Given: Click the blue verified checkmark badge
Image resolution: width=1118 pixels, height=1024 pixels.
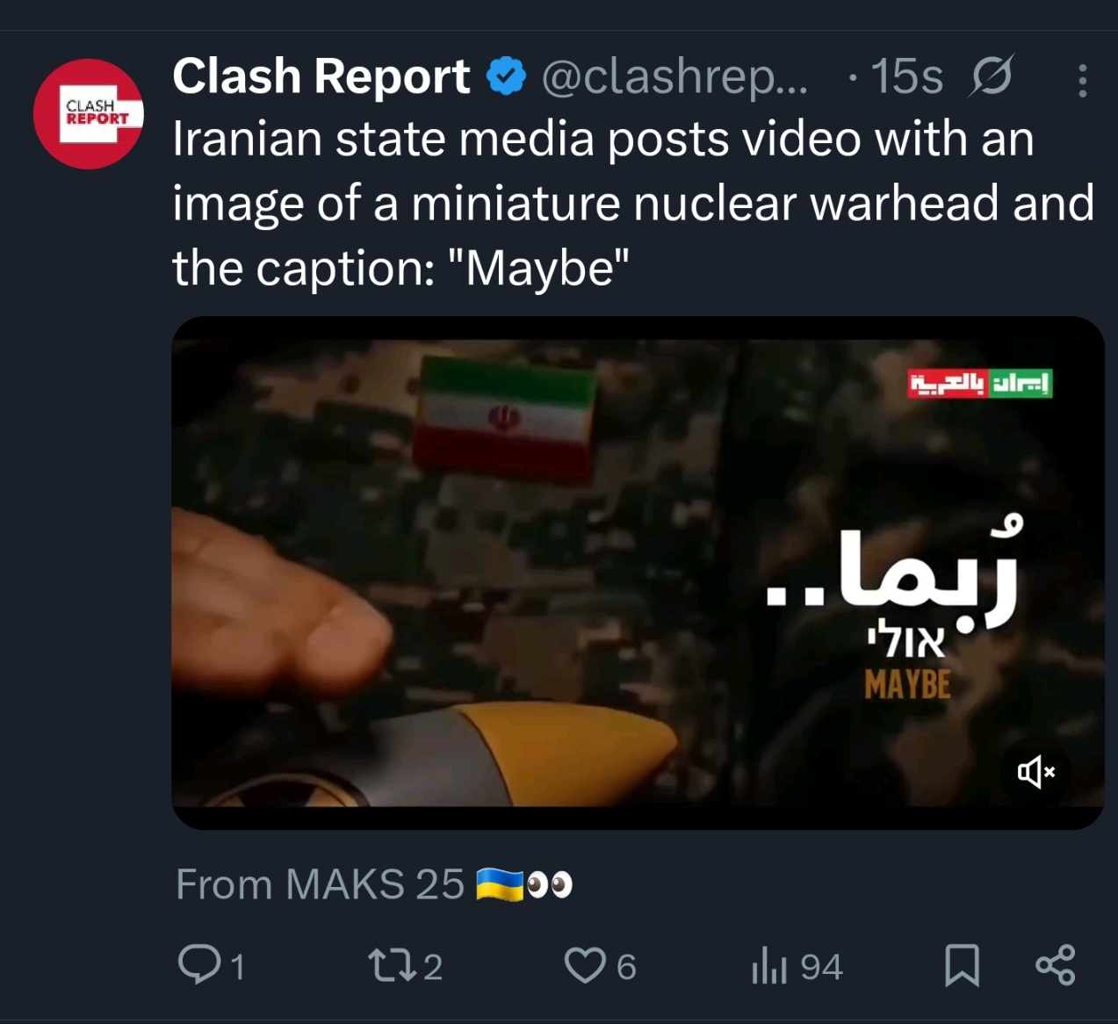Looking at the screenshot, I should (x=506, y=76).
